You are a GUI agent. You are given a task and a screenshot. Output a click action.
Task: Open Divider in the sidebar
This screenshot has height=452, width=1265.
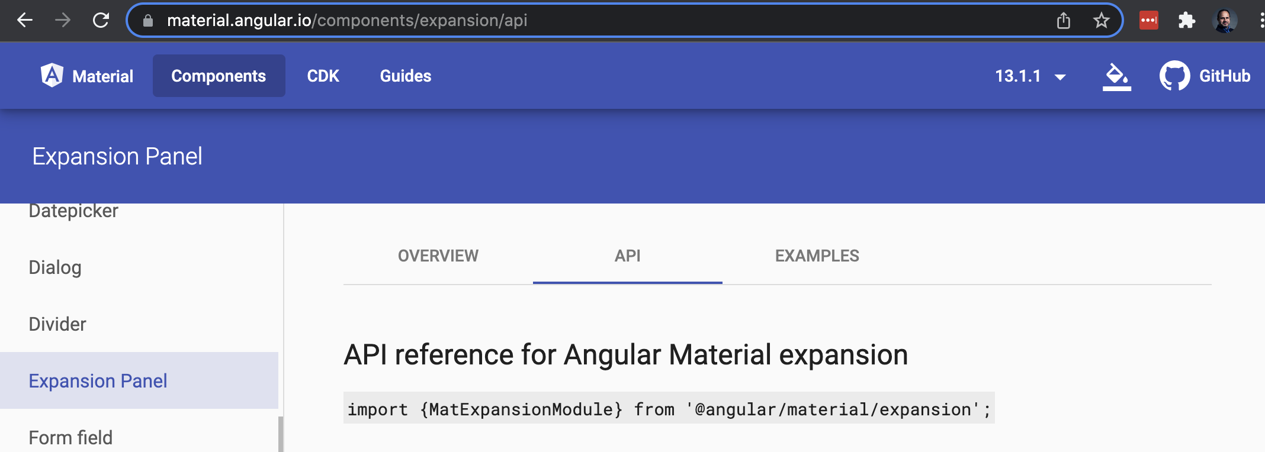pyautogui.click(x=57, y=324)
